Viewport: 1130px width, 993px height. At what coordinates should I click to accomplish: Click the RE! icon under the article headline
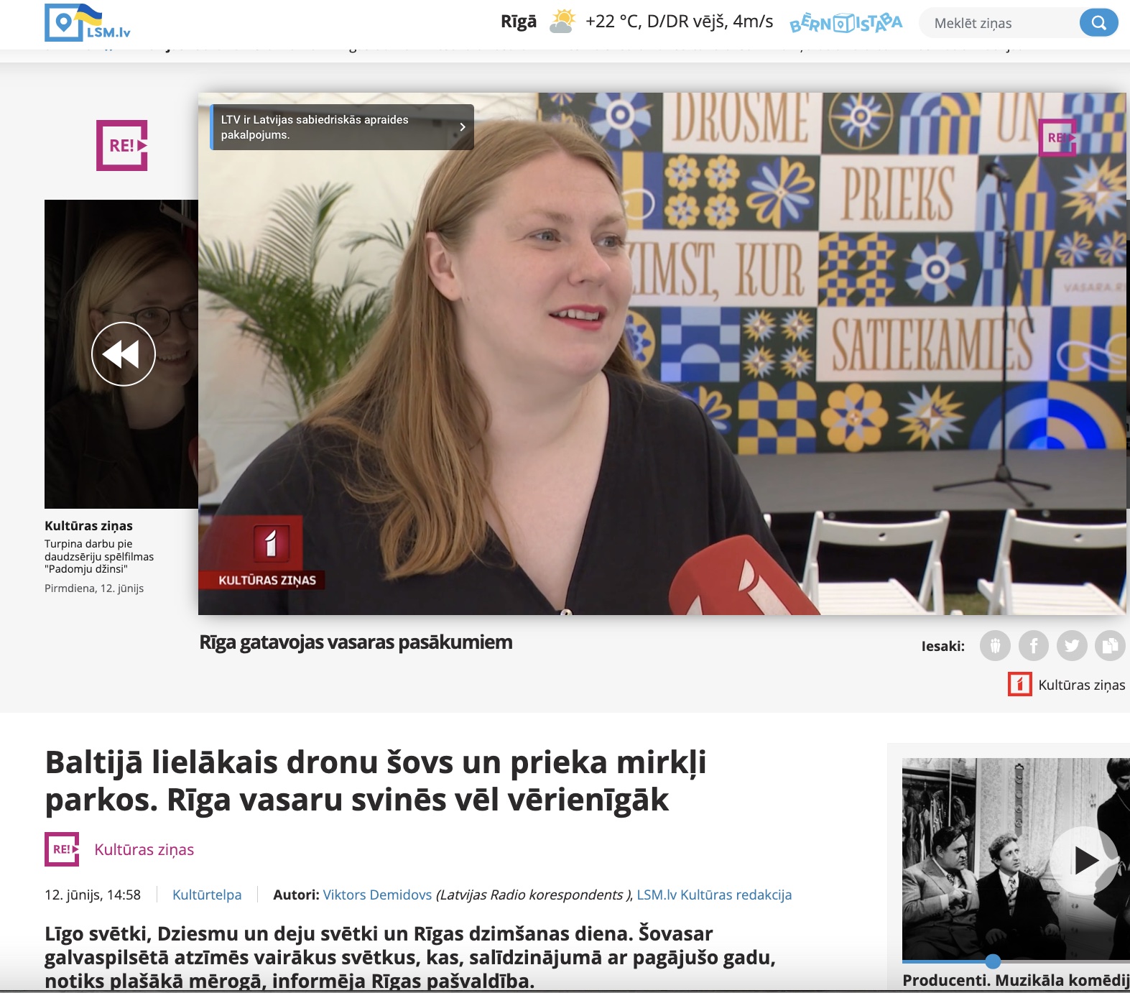pos(62,849)
